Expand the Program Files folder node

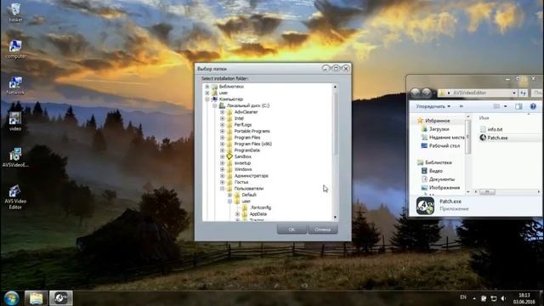point(223,138)
